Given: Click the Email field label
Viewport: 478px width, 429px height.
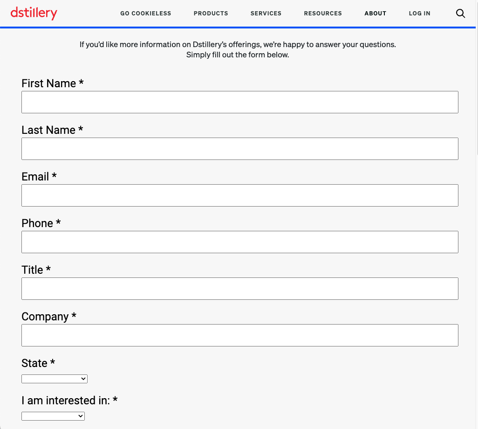Looking at the screenshot, I should coord(35,177).
